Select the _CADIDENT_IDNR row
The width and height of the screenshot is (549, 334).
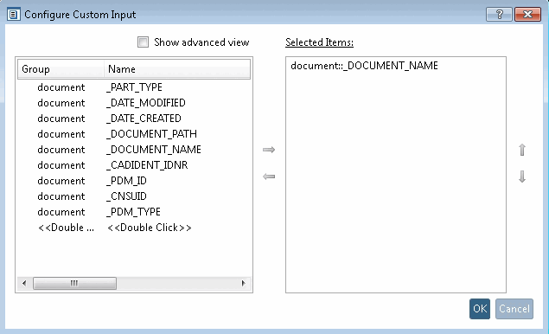point(134,165)
